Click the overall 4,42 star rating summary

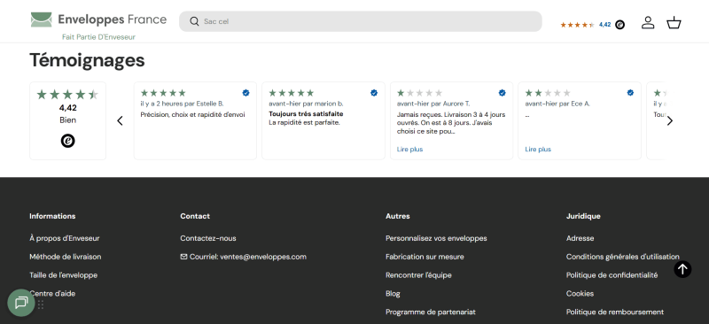68,95
